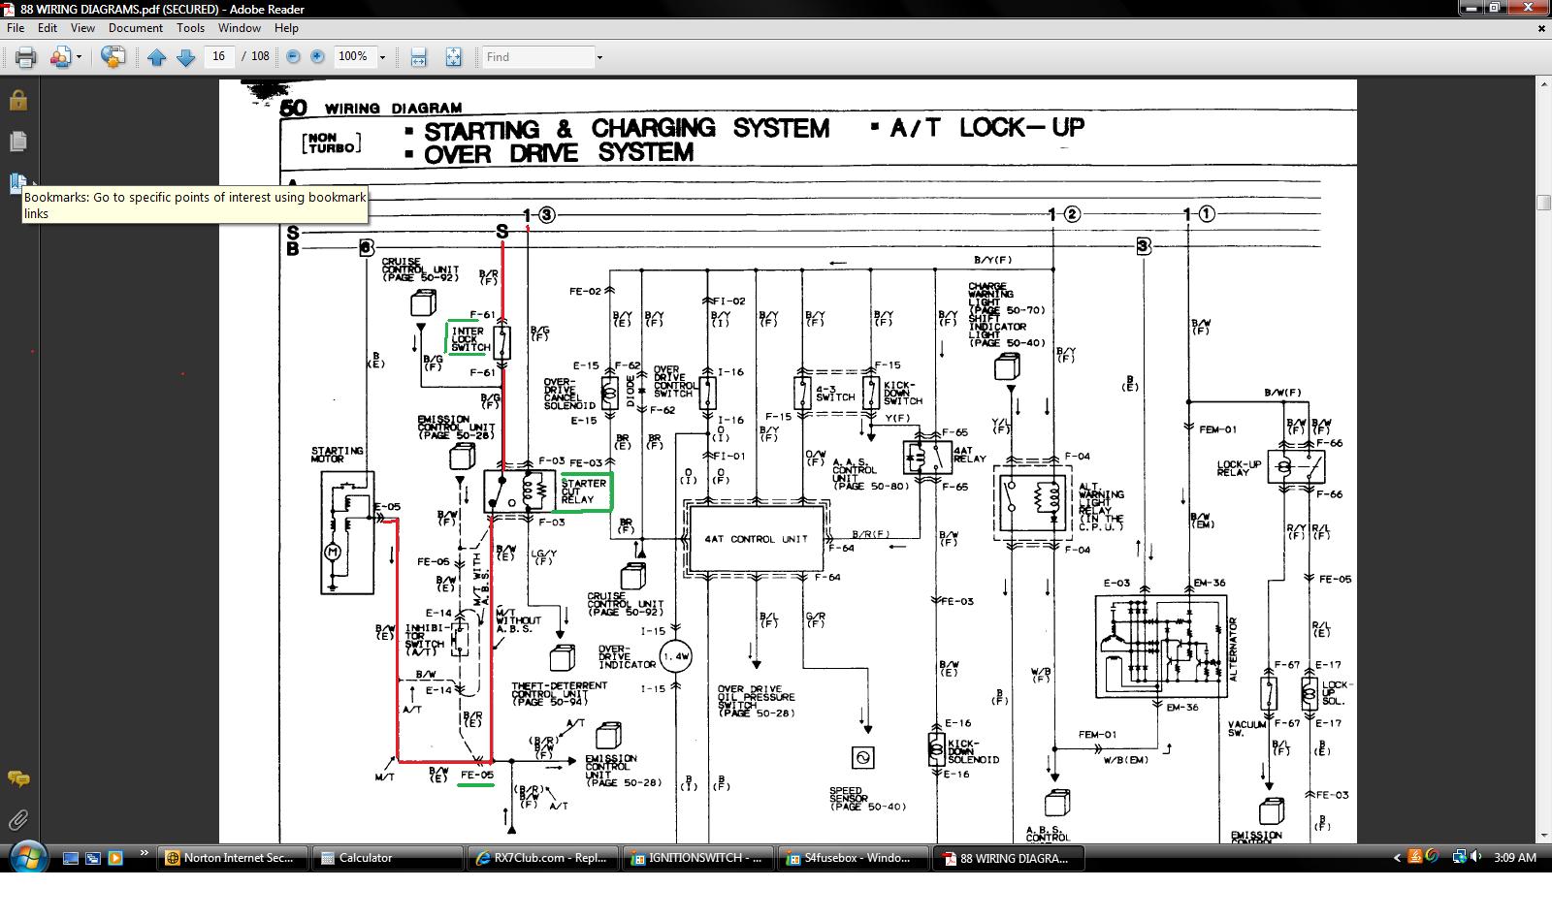Click the page number field showing 16
Viewport: 1552px width, 919px height.
point(219,56)
